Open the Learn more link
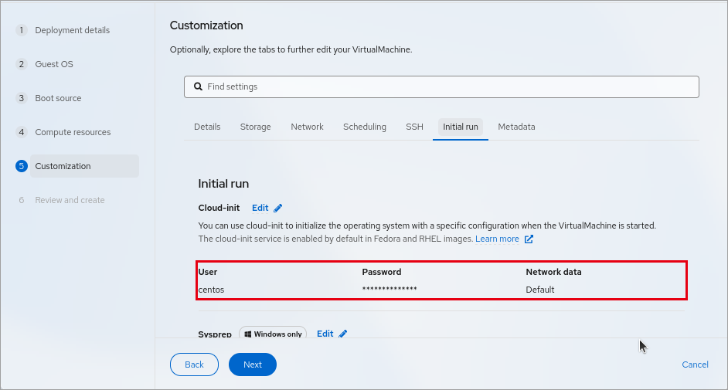Viewport: 728px width, 390px height. pos(497,239)
